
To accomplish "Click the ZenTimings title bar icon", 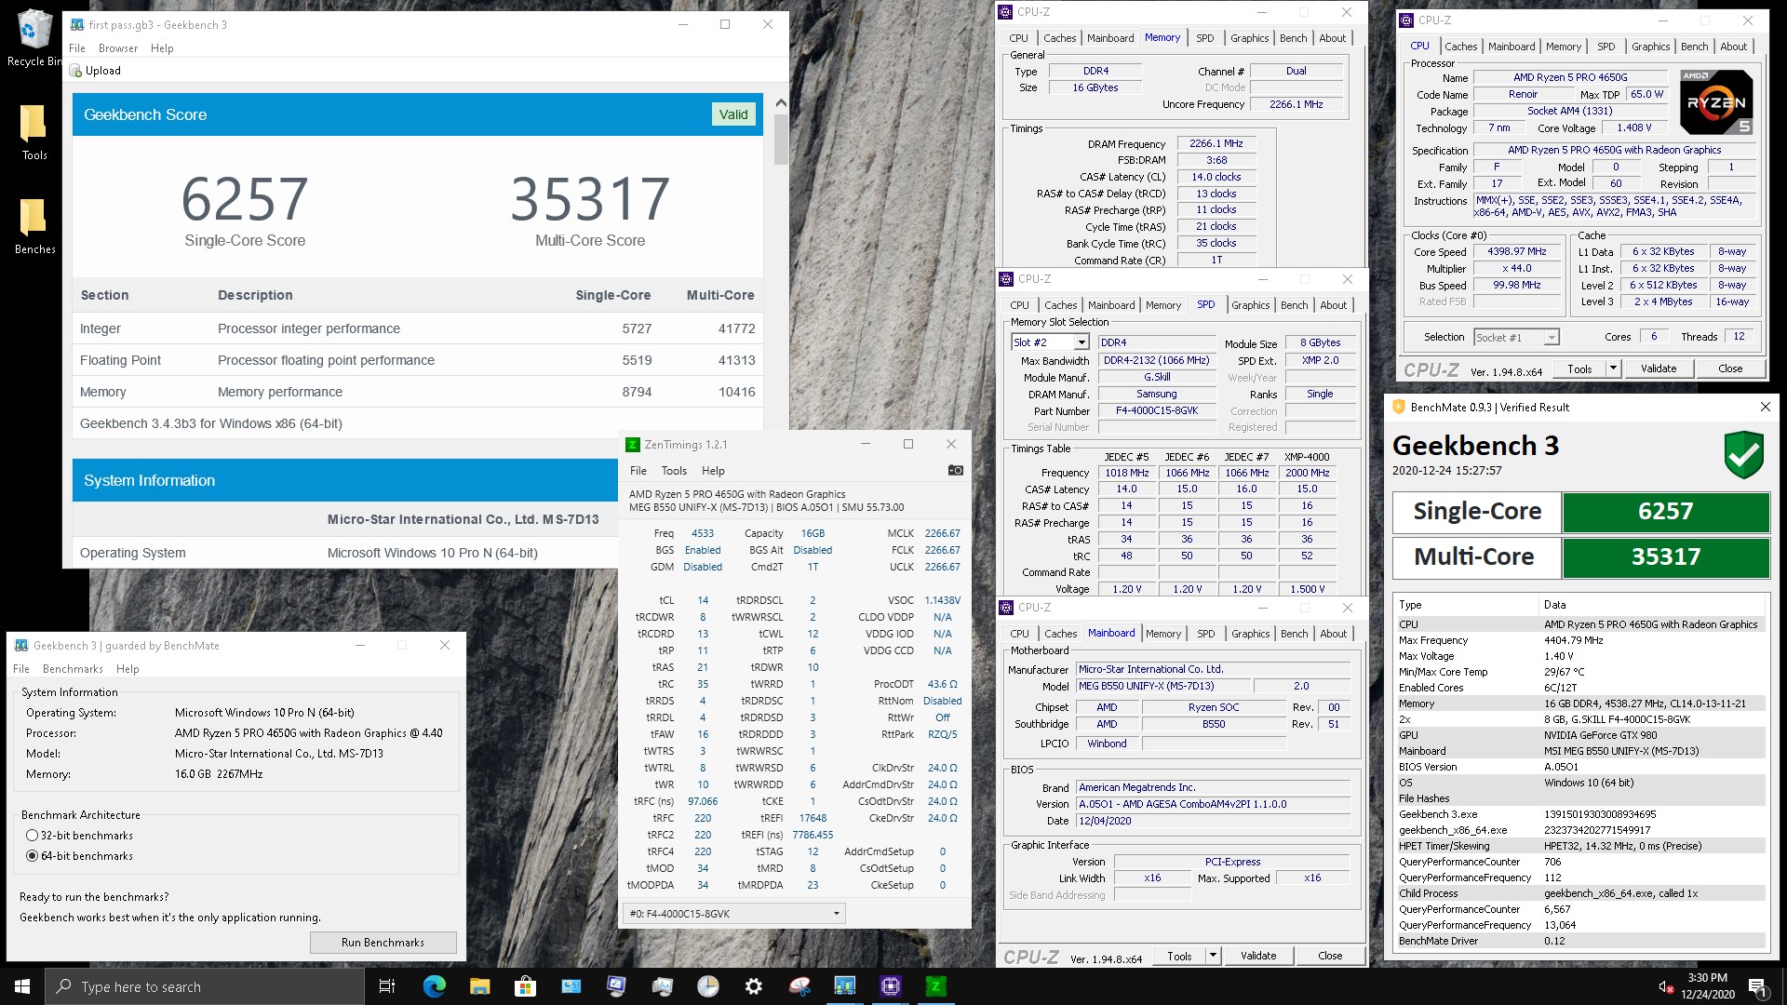I will [x=633, y=445].
